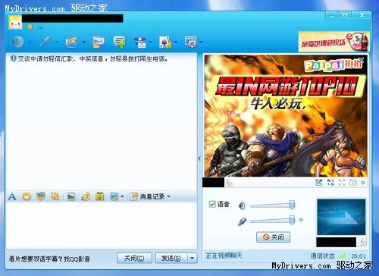Click the send picture icon
This screenshot has height=276, width=379.
click(x=71, y=196)
